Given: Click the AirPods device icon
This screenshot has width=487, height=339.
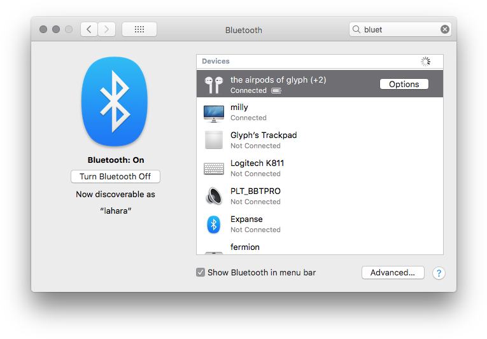Looking at the screenshot, I should 214,85.
